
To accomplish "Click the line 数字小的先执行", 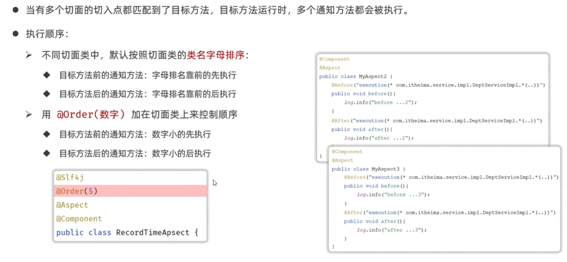I will (x=135, y=134).
